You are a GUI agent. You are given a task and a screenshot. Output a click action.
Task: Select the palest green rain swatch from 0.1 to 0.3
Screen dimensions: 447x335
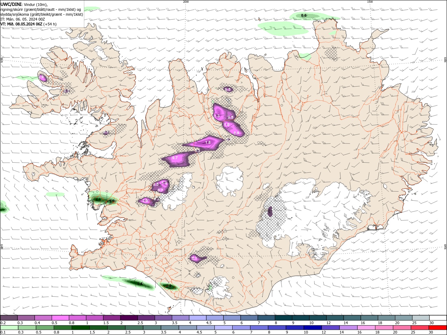pos(9,328)
